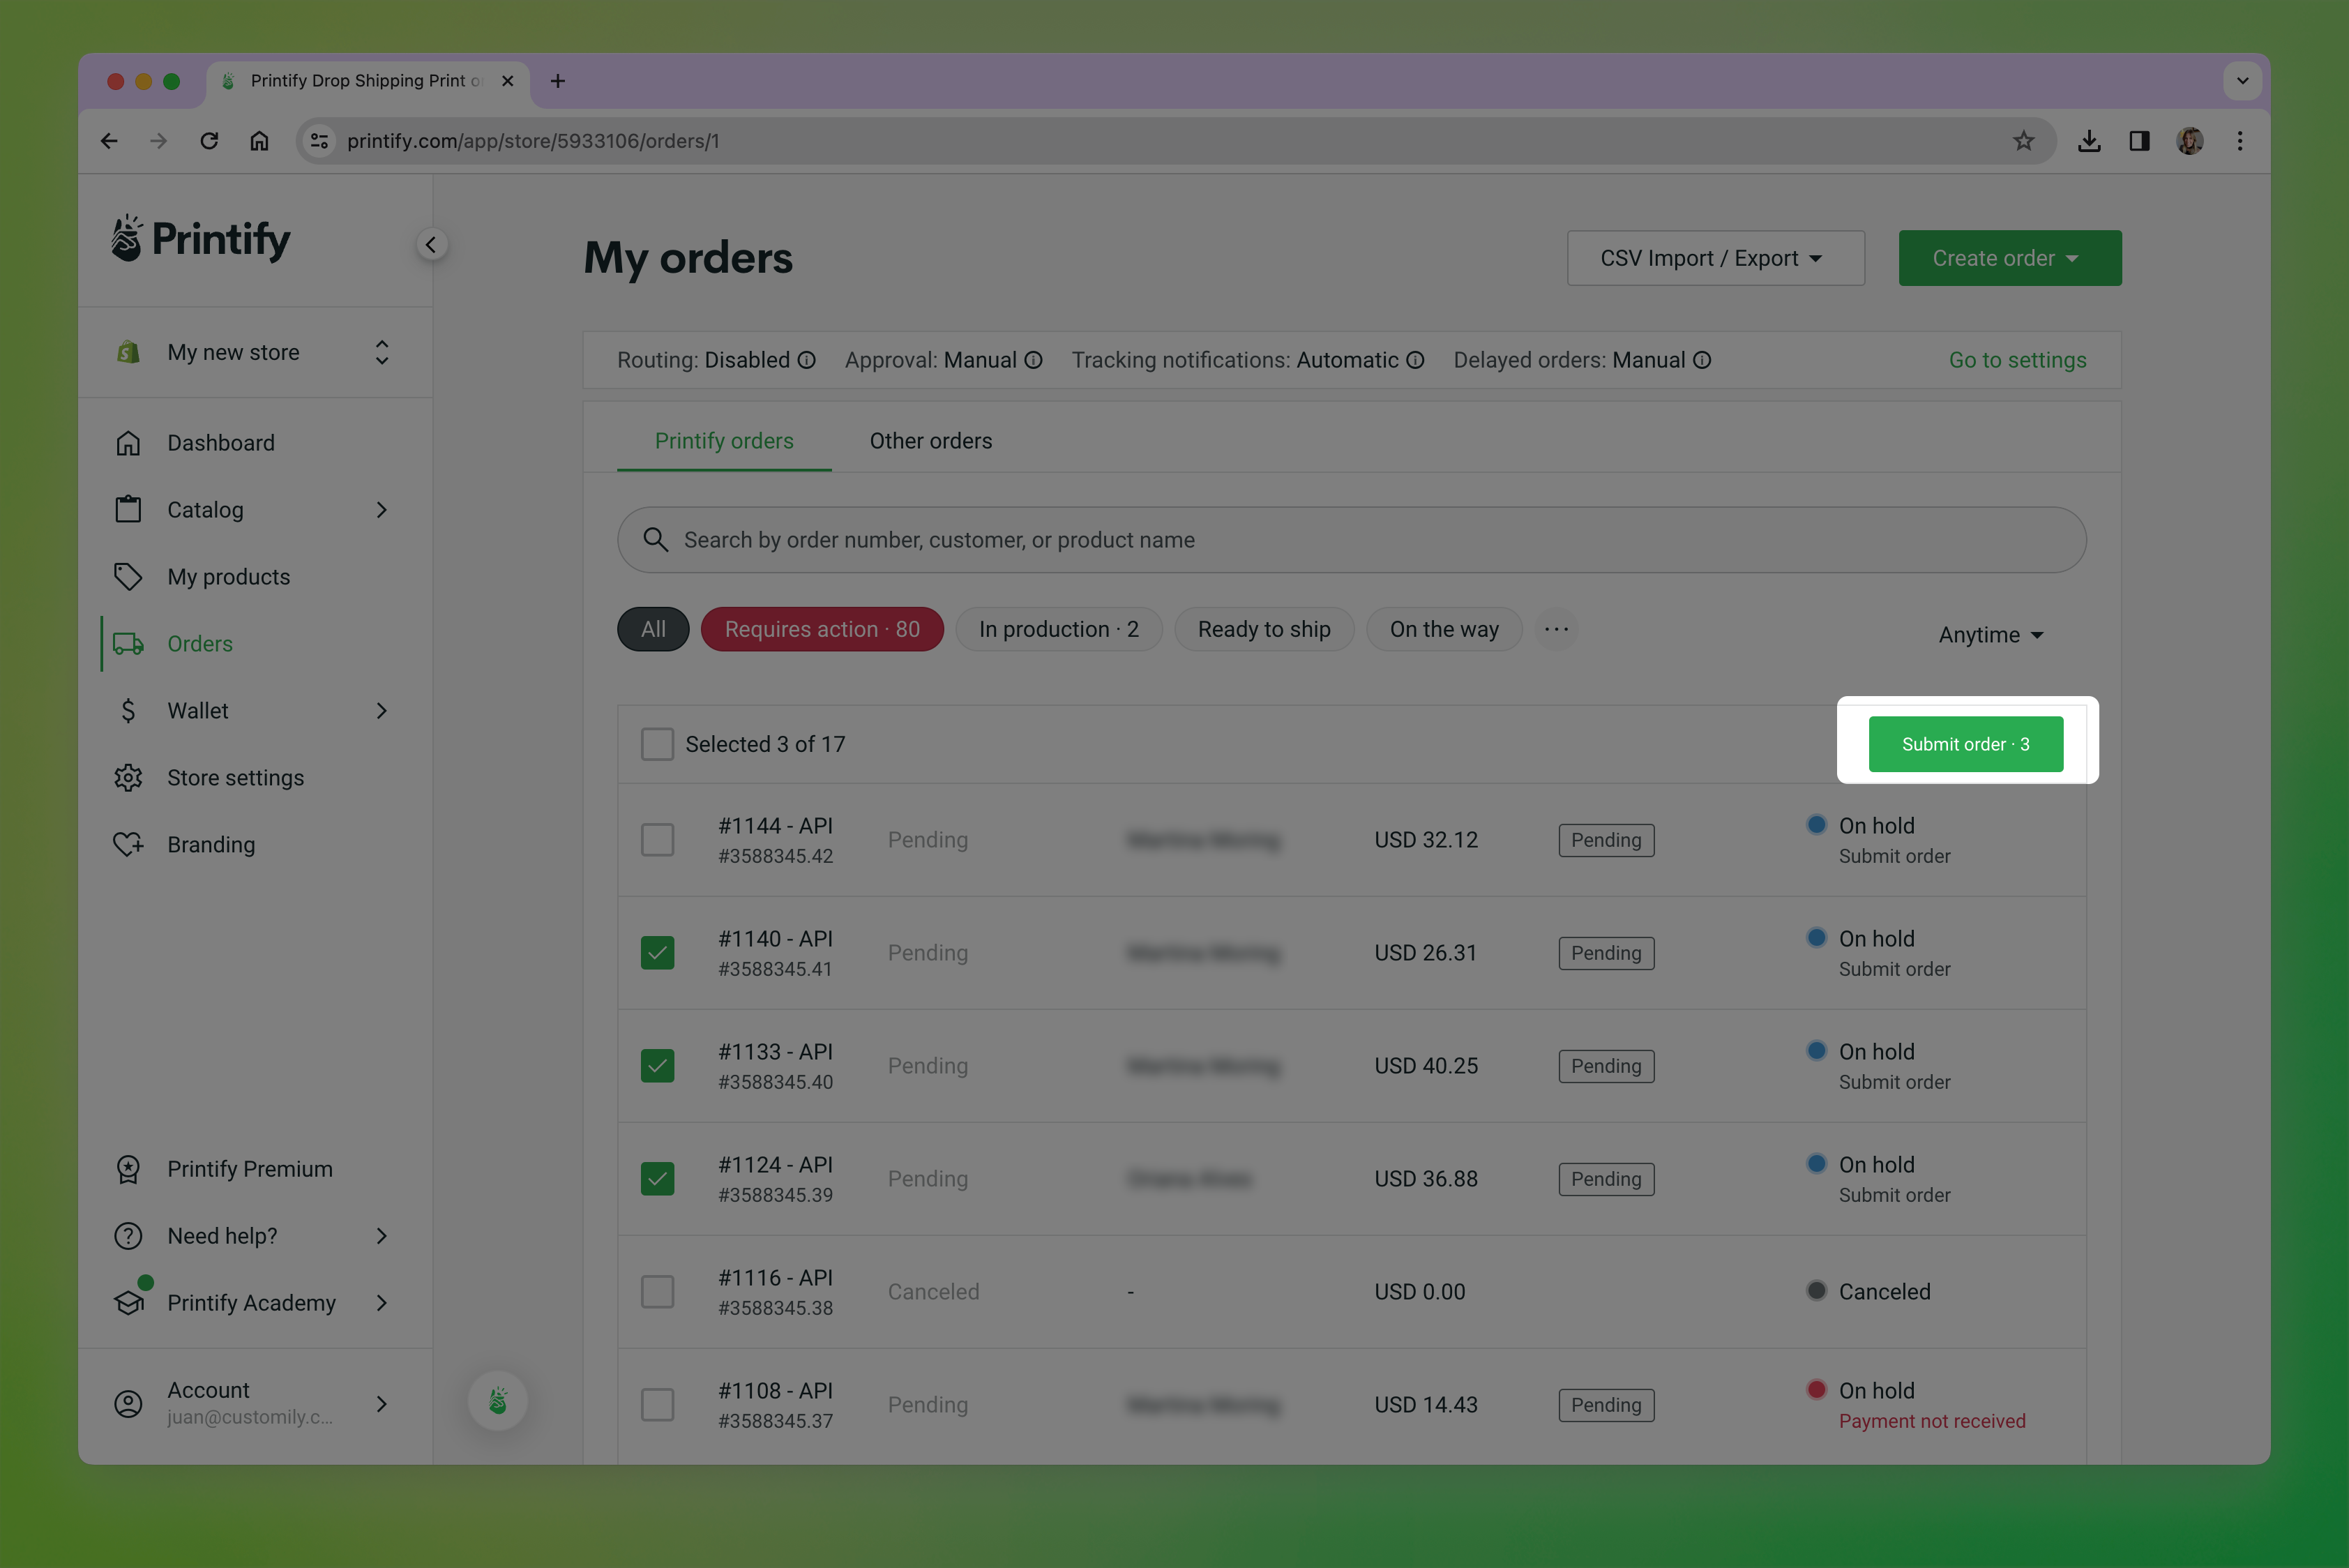Open the Anytime date filter
The image size is (2349, 1568).
(x=1991, y=635)
